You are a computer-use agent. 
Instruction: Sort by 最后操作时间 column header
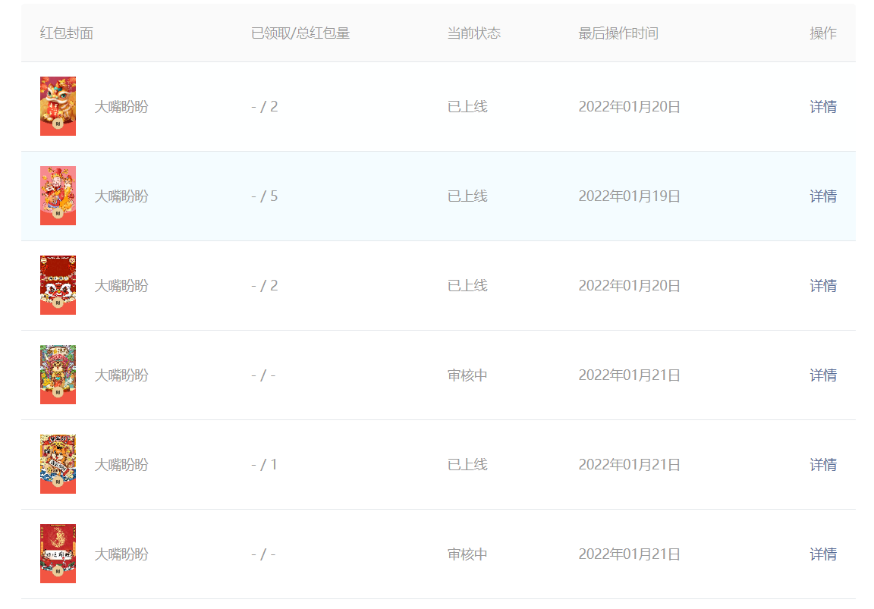pyautogui.click(x=618, y=33)
